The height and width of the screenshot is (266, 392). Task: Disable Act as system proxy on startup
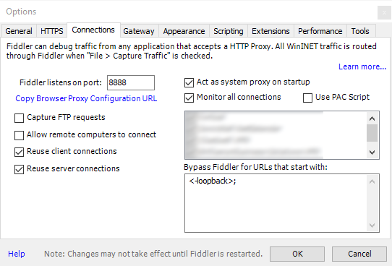(x=189, y=82)
